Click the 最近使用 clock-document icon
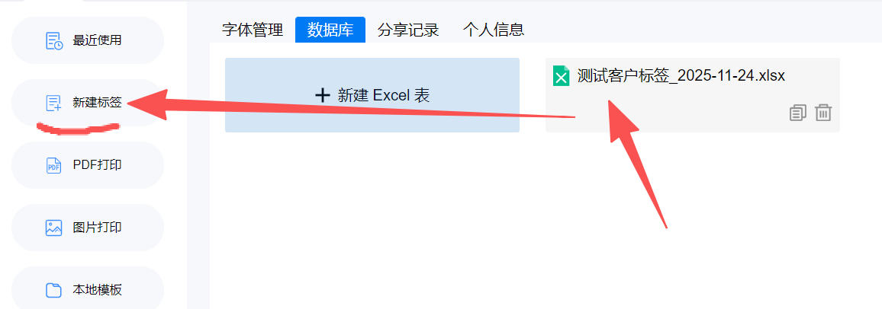This screenshot has height=309, width=882. pyautogui.click(x=54, y=41)
